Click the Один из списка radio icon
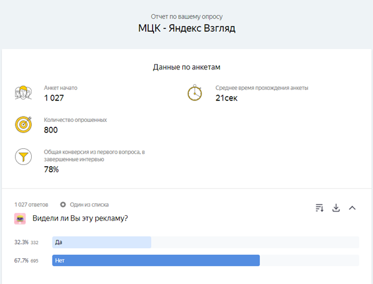 (x=63, y=204)
